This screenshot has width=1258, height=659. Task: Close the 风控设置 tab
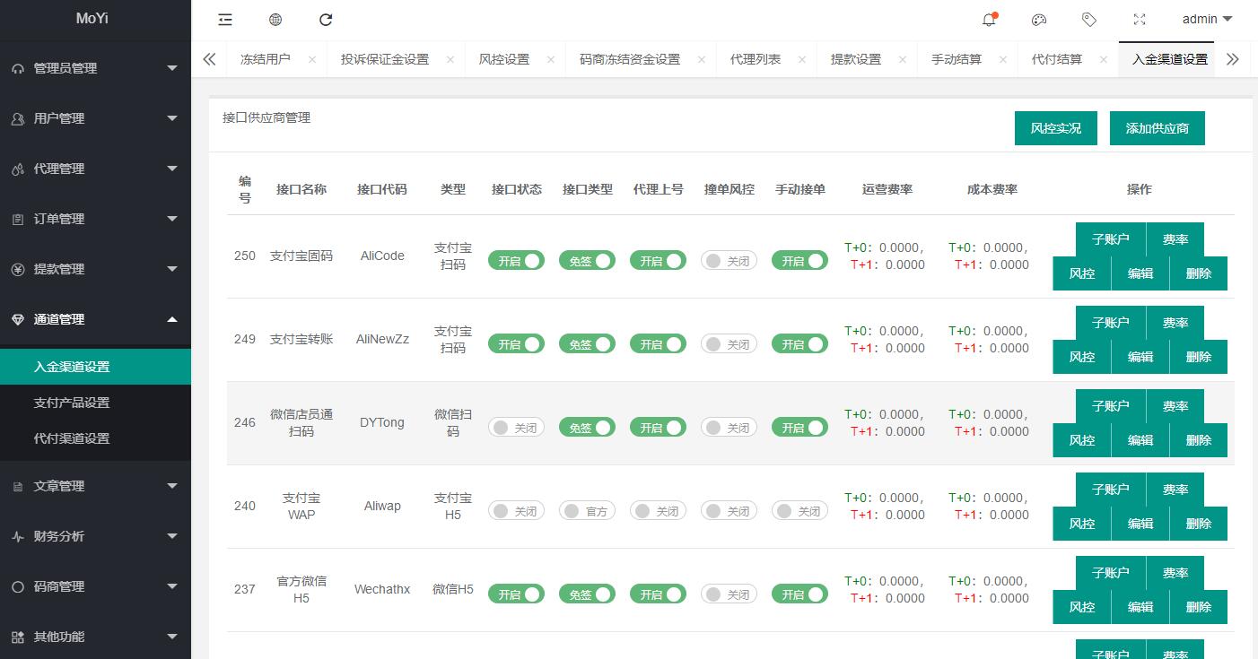tap(550, 59)
